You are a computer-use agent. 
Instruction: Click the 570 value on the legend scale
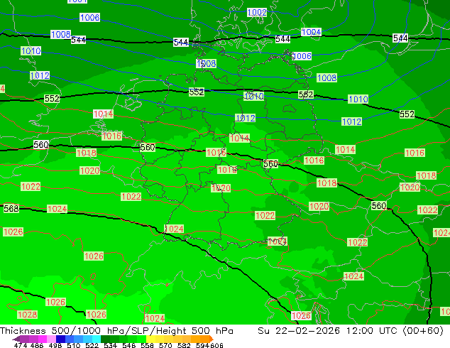click(x=165, y=345)
